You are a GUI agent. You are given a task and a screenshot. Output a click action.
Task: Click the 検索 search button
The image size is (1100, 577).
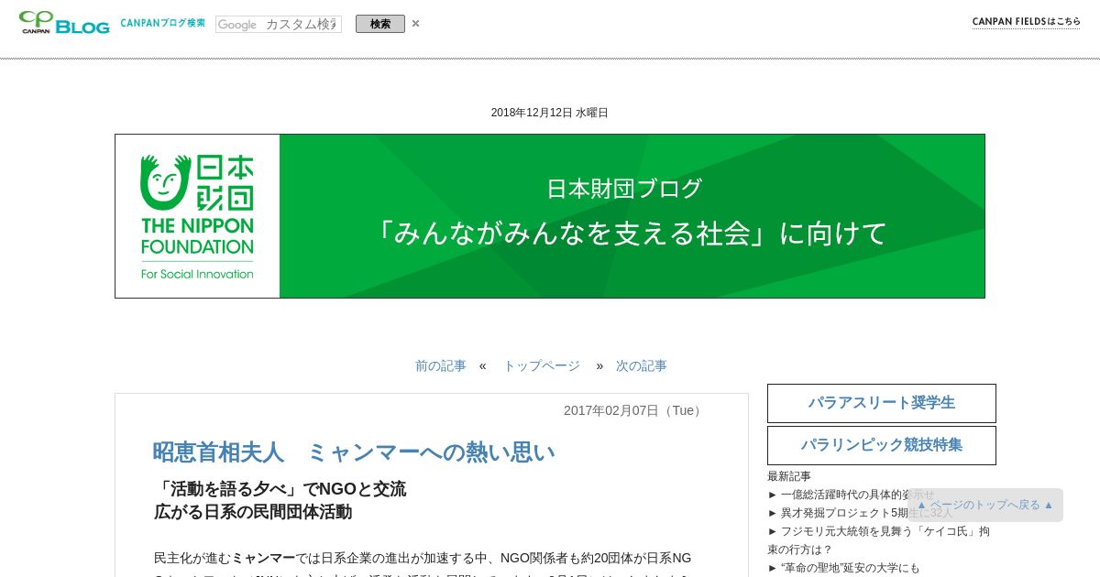coord(380,24)
